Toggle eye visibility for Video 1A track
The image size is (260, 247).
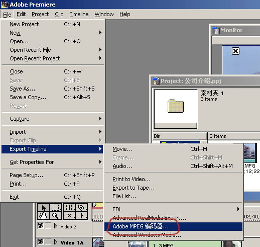[40, 241]
